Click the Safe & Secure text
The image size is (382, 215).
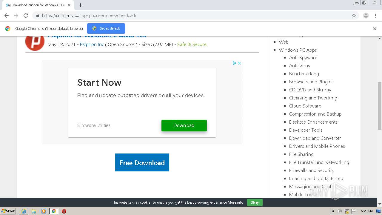click(192, 44)
